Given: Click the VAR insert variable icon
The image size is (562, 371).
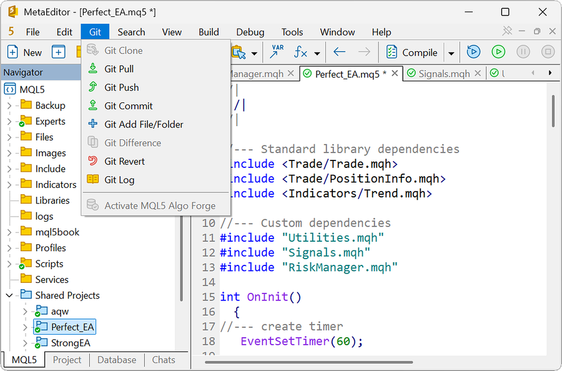Looking at the screenshot, I should point(277,52).
